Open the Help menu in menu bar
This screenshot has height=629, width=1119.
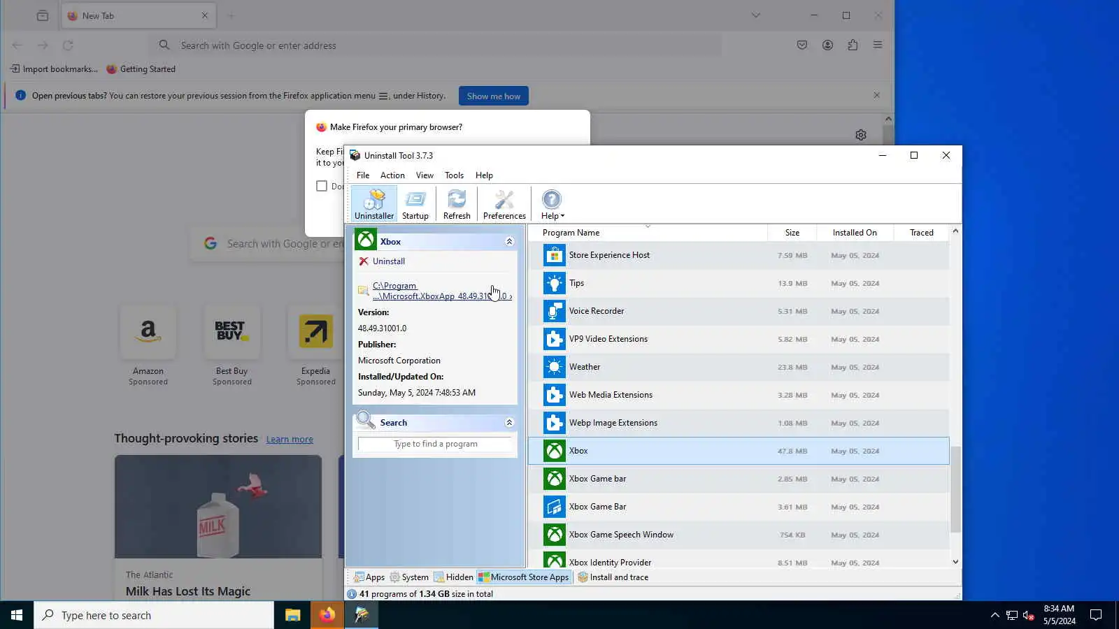pos(484,175)
